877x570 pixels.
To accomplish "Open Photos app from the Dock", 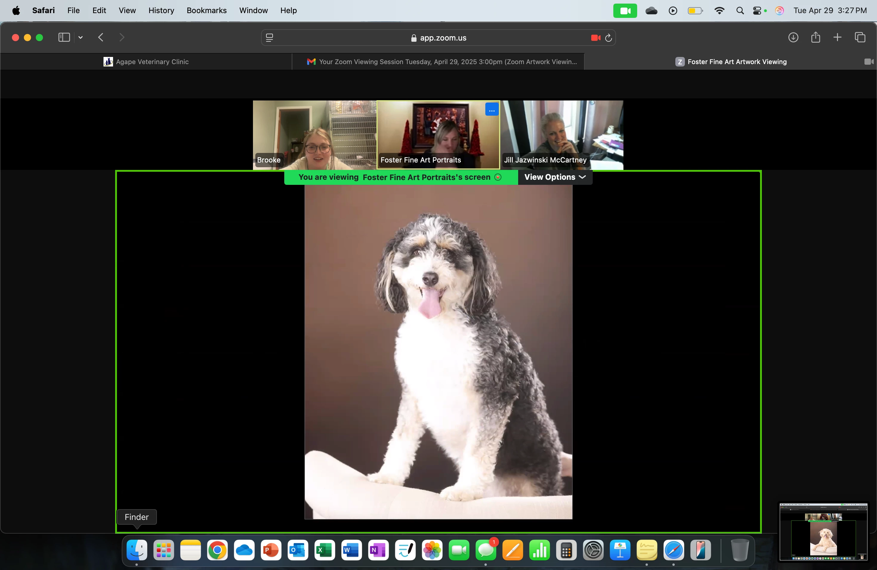I will tap(432, 551).
